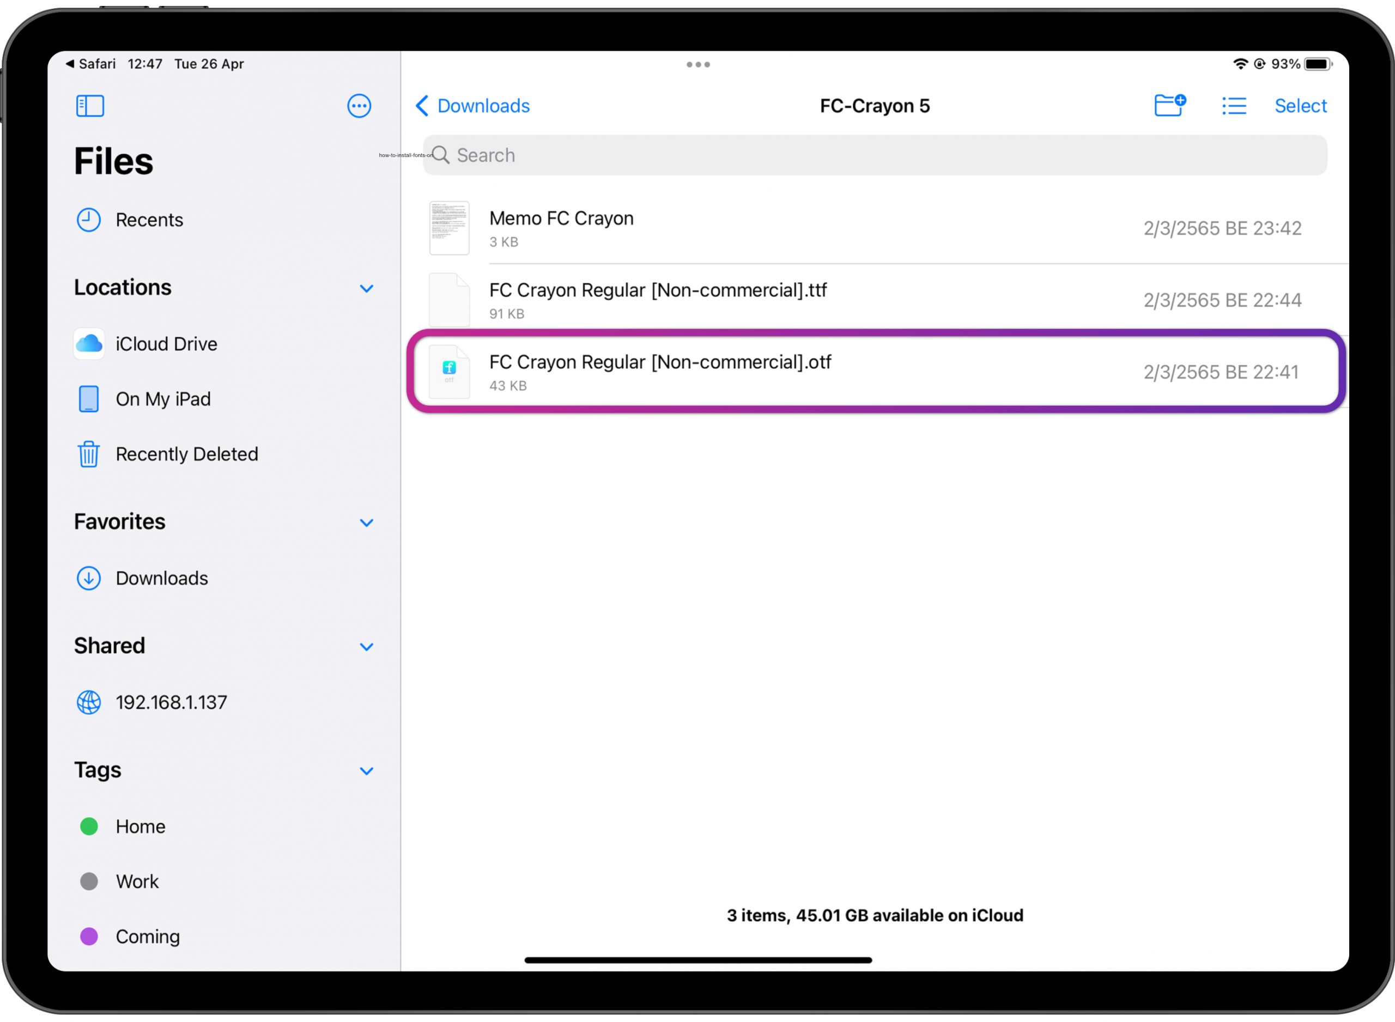Collapse the Shared section
This screenshot has width=1395, height=1022.
(366, 647)
